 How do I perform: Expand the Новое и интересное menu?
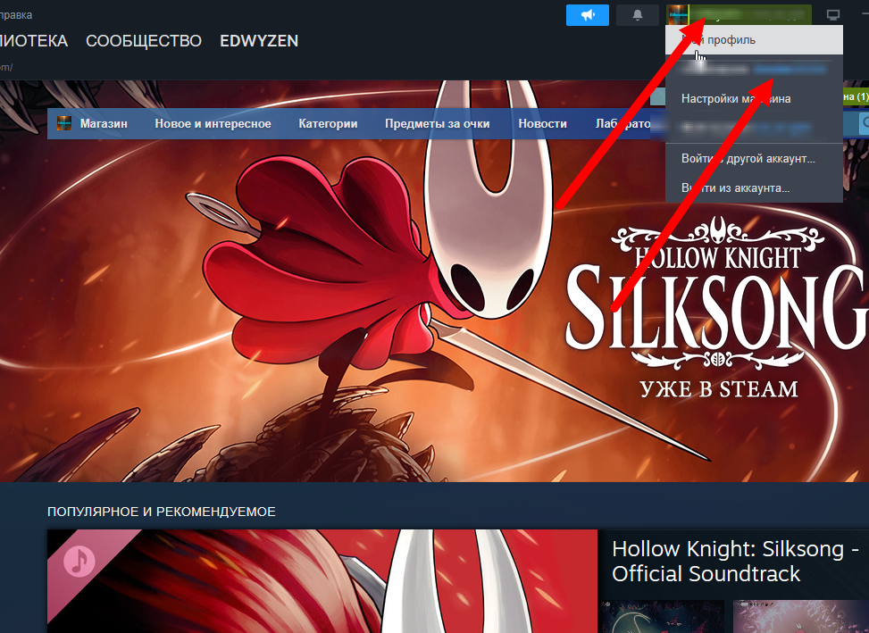point(213,123)
